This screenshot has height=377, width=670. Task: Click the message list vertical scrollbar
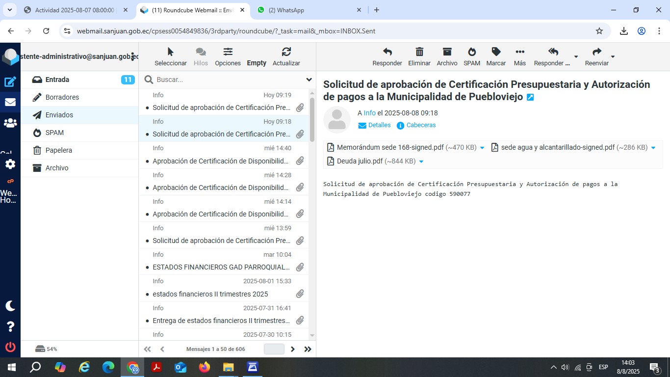pyautogui.click(x=312, y=118)
